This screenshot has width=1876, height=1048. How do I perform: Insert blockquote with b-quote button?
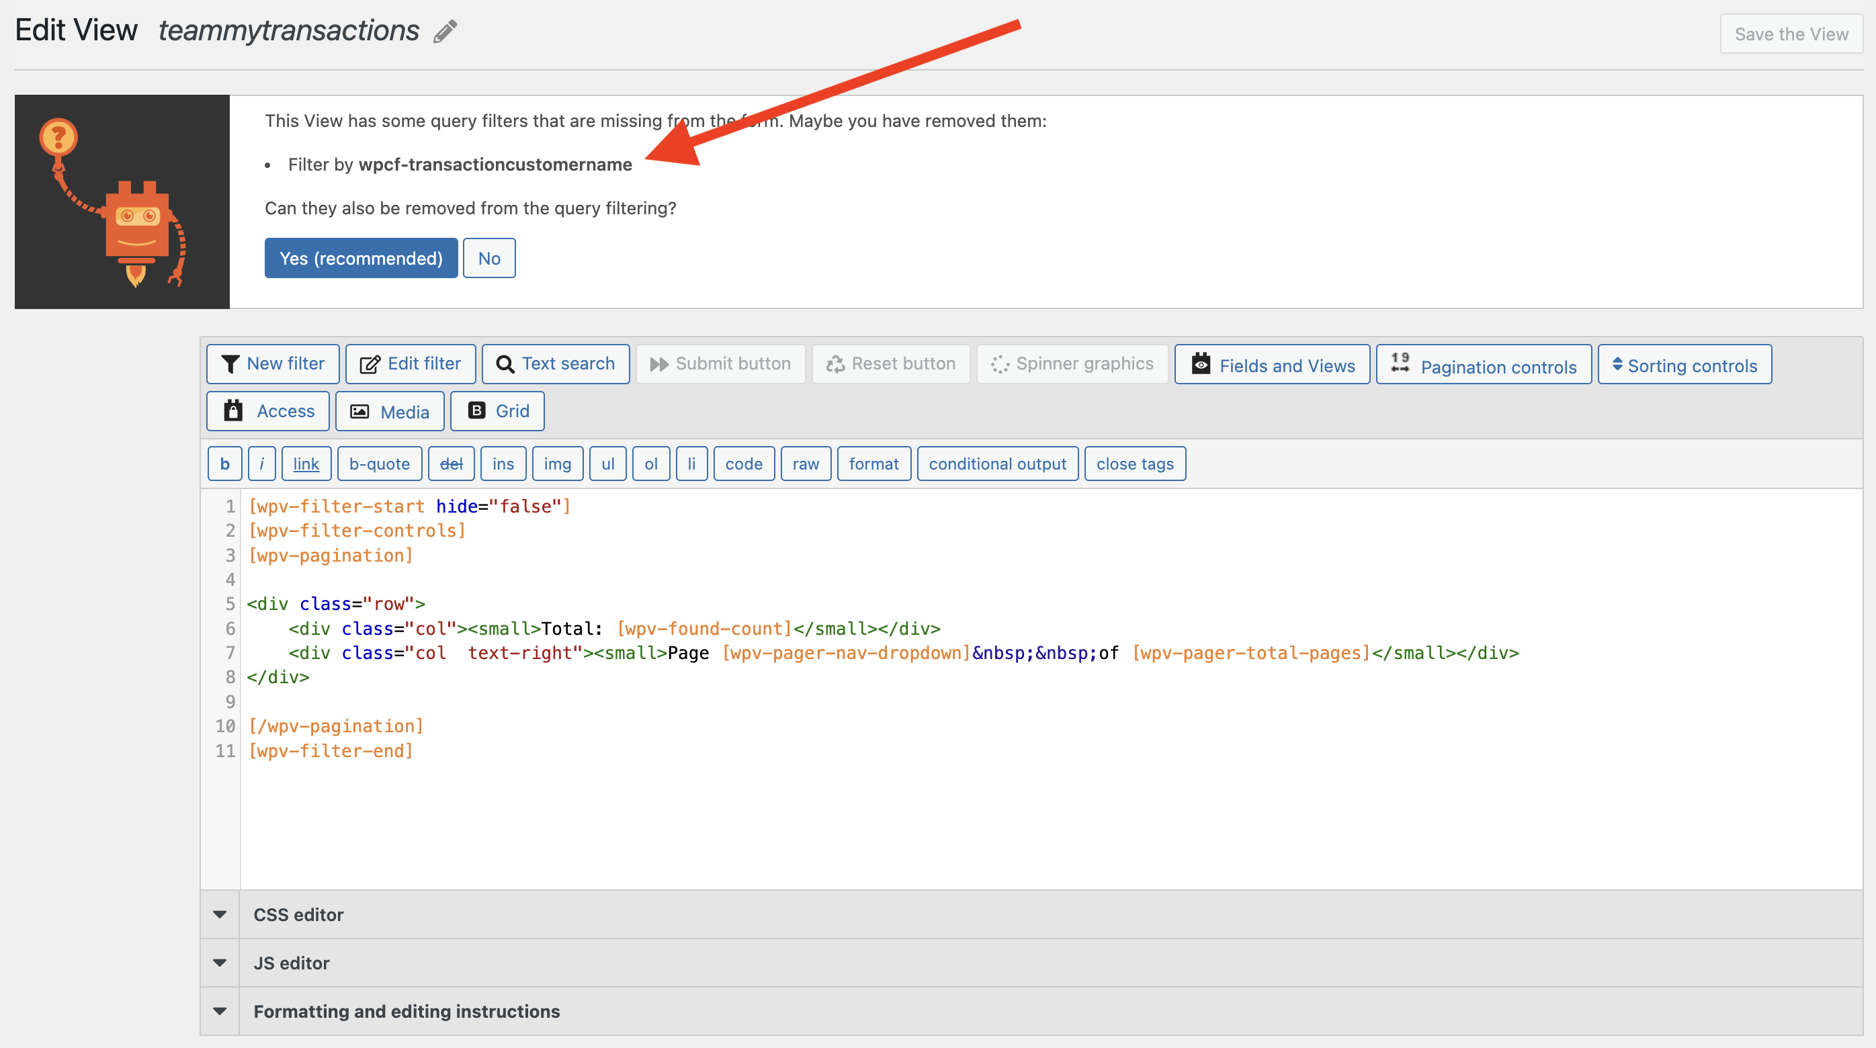coord(380,464)
